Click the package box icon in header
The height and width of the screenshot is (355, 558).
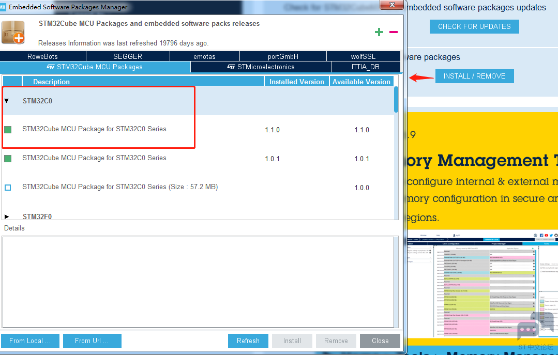coord(13,33)
